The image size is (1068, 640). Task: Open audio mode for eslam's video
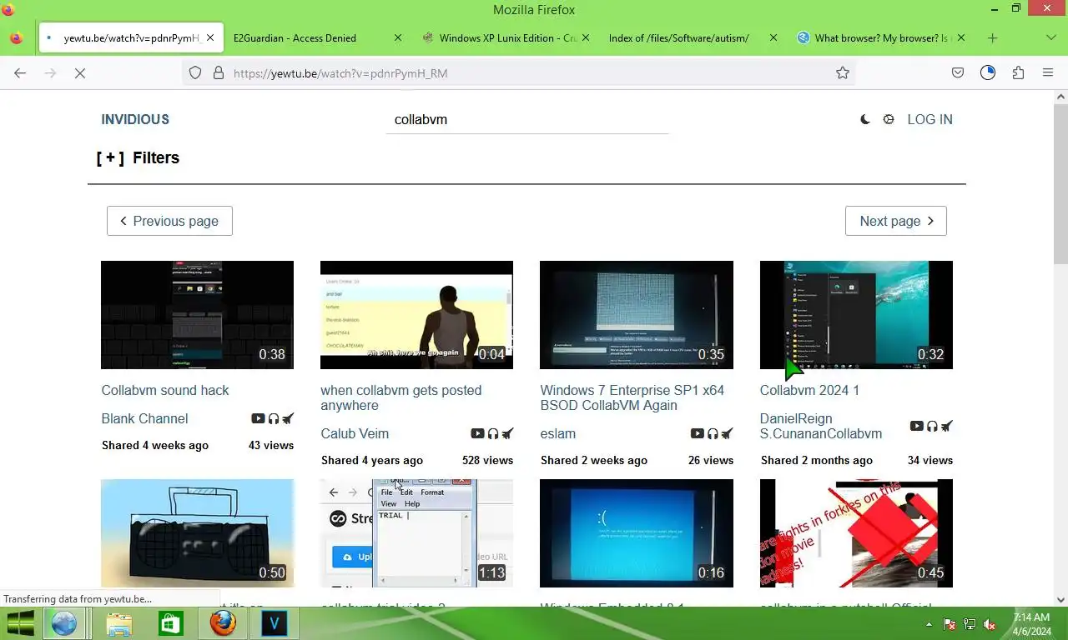click(x=713, y=433)
